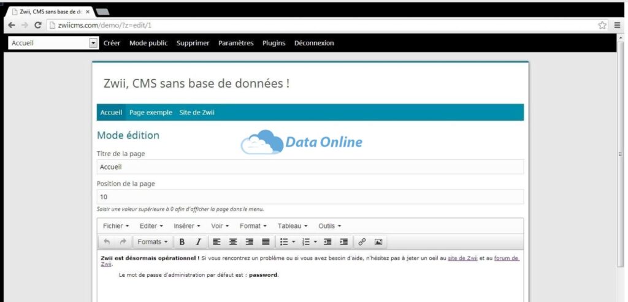Open the Formats dropdown
This screenshot has width=628, height=302.
pos(153,241)
